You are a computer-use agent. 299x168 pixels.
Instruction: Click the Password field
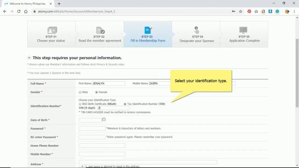92,128
